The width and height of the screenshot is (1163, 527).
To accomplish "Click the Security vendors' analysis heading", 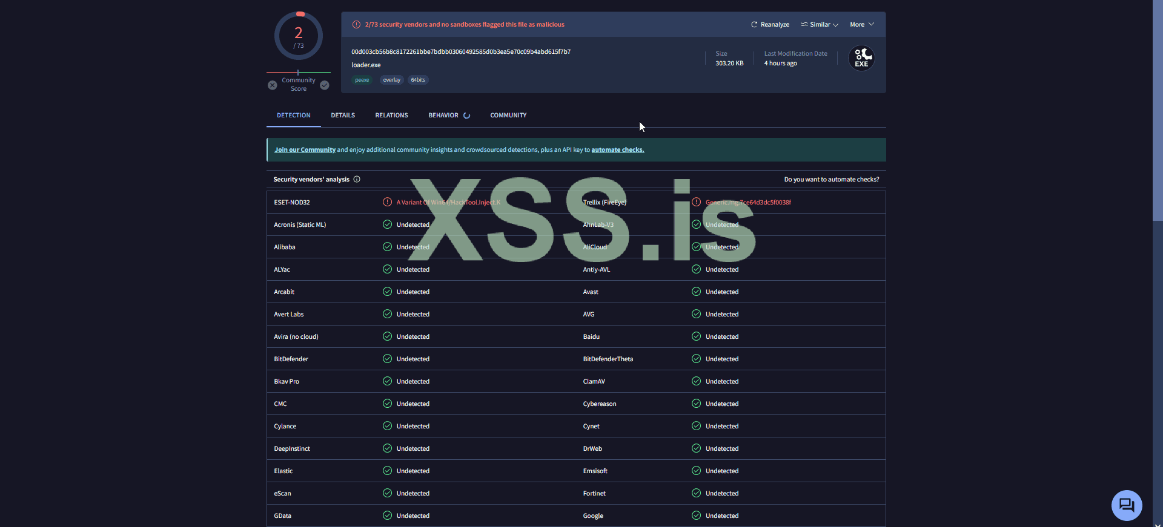I will (311, 179).
